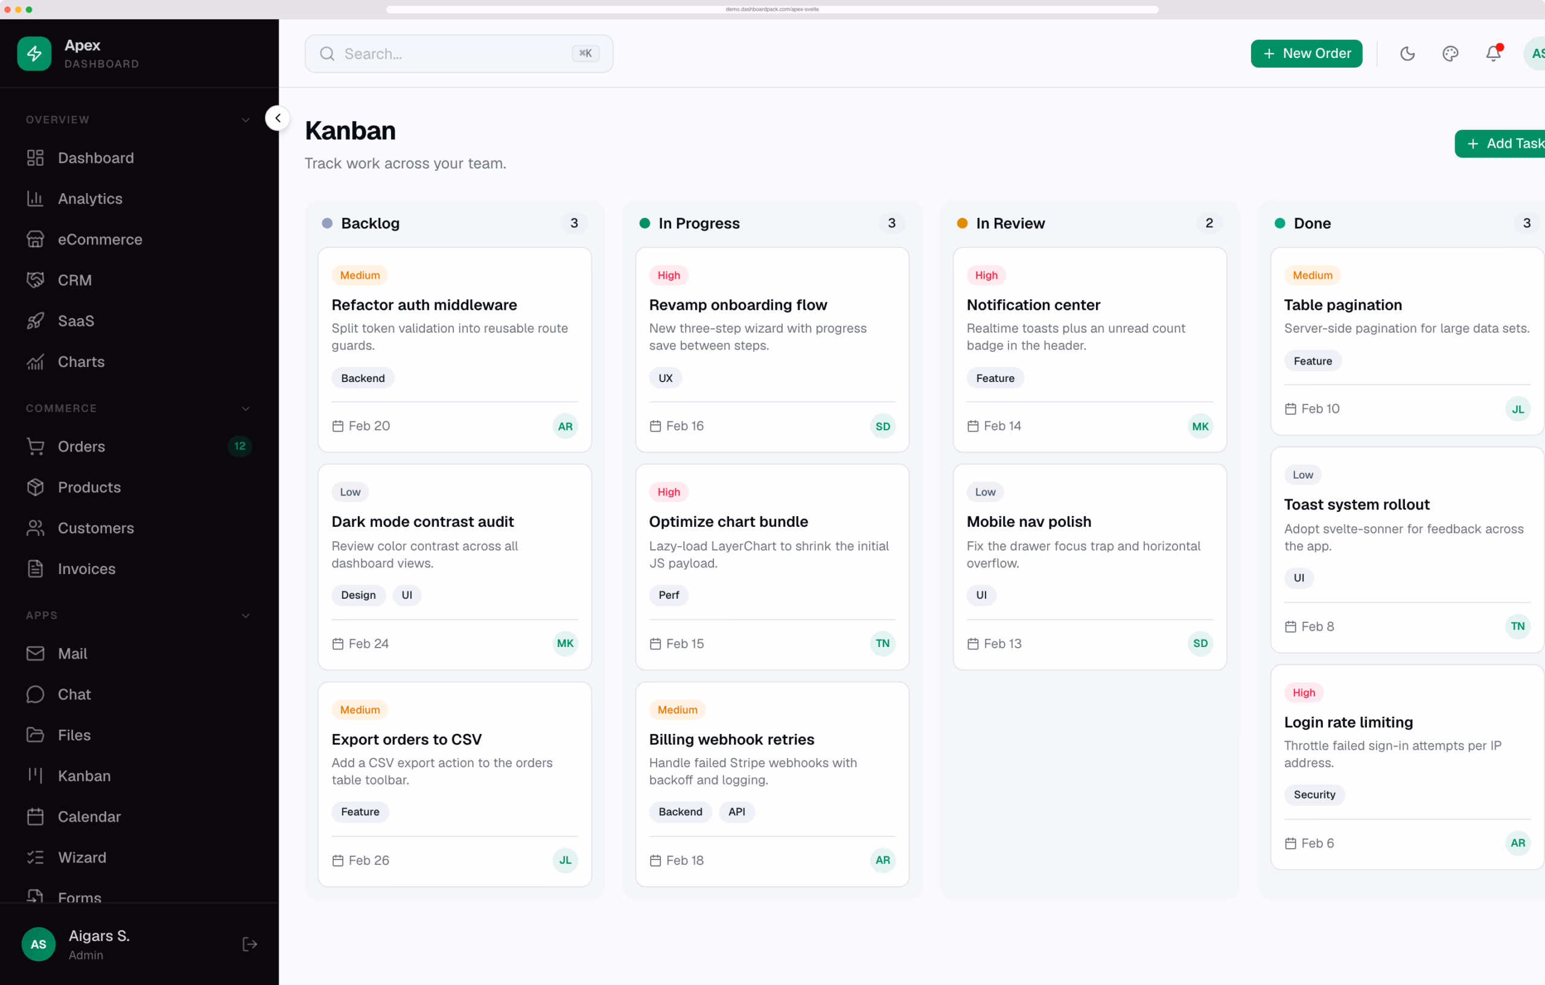Open the Notification center card title

(x=1033, y=305)
